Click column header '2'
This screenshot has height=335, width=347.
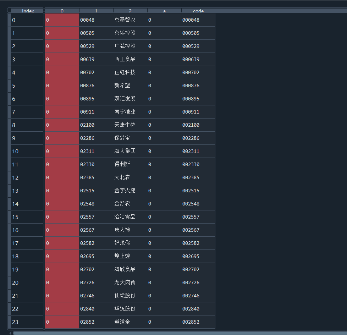tap(130, 11)
